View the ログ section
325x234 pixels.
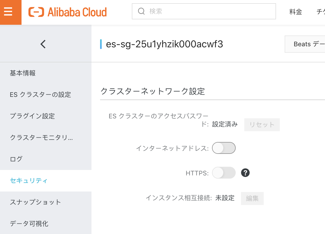tap(16, 159)
